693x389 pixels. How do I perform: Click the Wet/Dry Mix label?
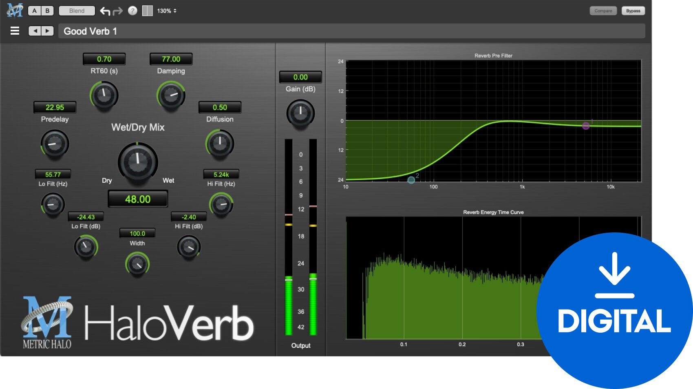138,127
